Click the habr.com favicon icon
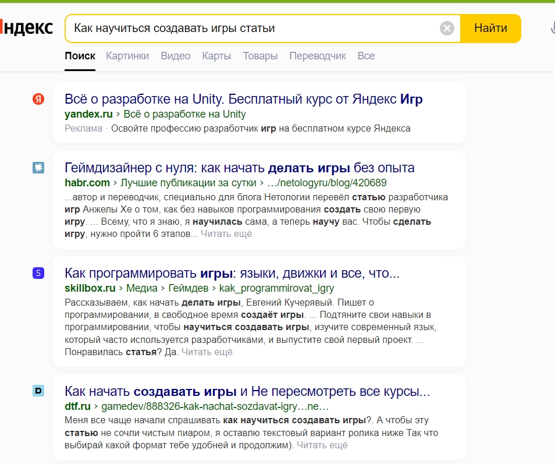 tap(38, 168)
